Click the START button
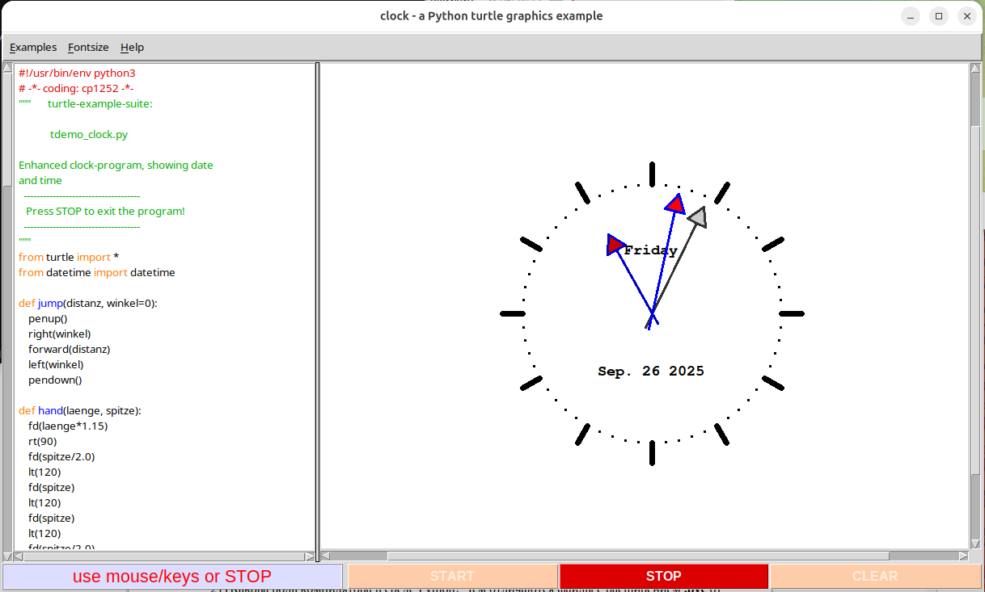Image resolution: width=985 pixels, height=592 pixels. tap(452, 576)
